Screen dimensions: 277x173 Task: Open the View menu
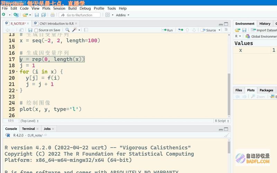(x=35, y=8)
